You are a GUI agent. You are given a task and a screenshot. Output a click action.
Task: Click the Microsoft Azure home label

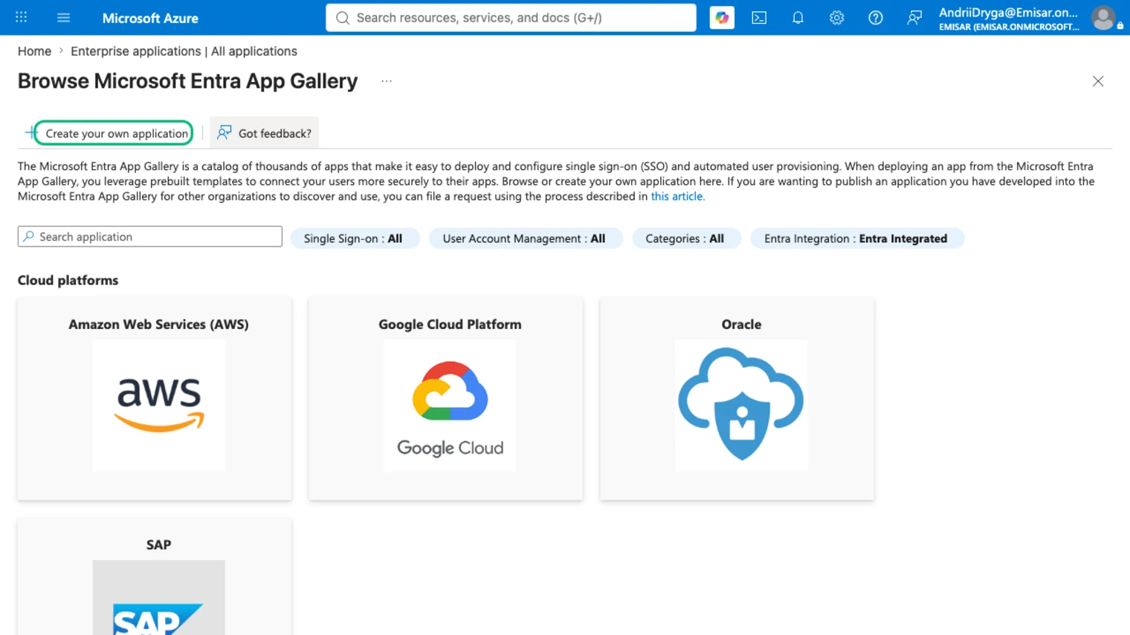[150, 18]
